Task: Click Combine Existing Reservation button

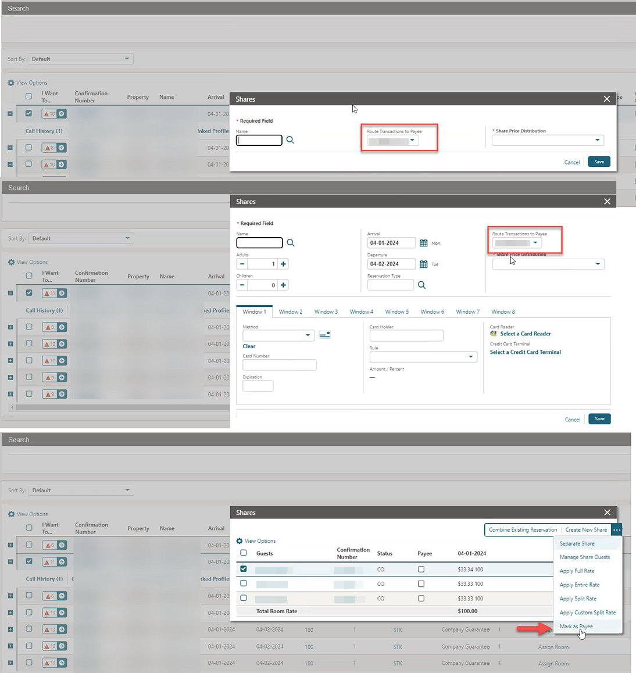Action: pyautogui.click(x=523, y=529)
